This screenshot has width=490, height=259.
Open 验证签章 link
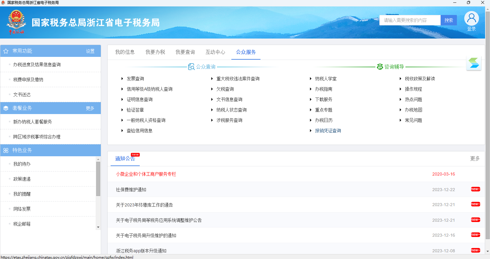pos(135,110)
